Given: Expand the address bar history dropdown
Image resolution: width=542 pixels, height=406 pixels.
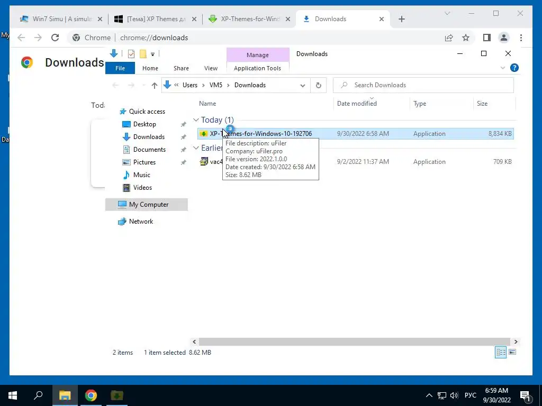Looking at the screenshot, I should (302, 85).
